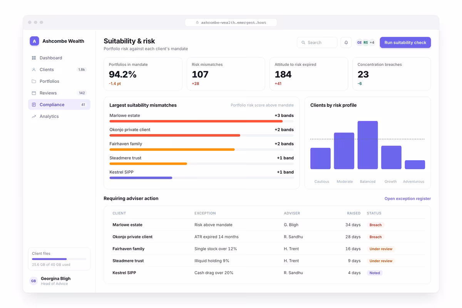Click Fairhaven family in the action table

pyautogui.click(x=129, y=249)
